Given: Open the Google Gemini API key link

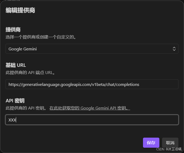Looking at the screenshot, I should point(90,108).
